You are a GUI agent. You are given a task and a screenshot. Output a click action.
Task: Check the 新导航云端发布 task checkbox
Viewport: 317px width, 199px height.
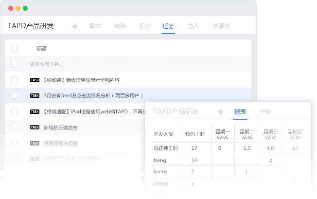tap(15, 127)
